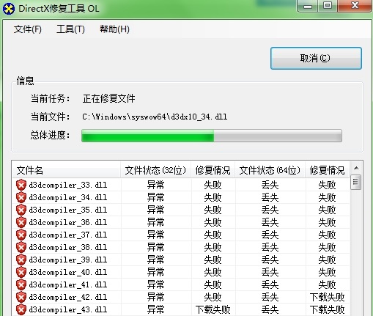Click red shield icon beside d3dcompiler_33.dll
This screenshot has height=316, width=373.
21,185
